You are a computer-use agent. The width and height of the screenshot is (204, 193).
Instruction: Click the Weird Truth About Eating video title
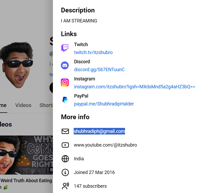point(26,181)
